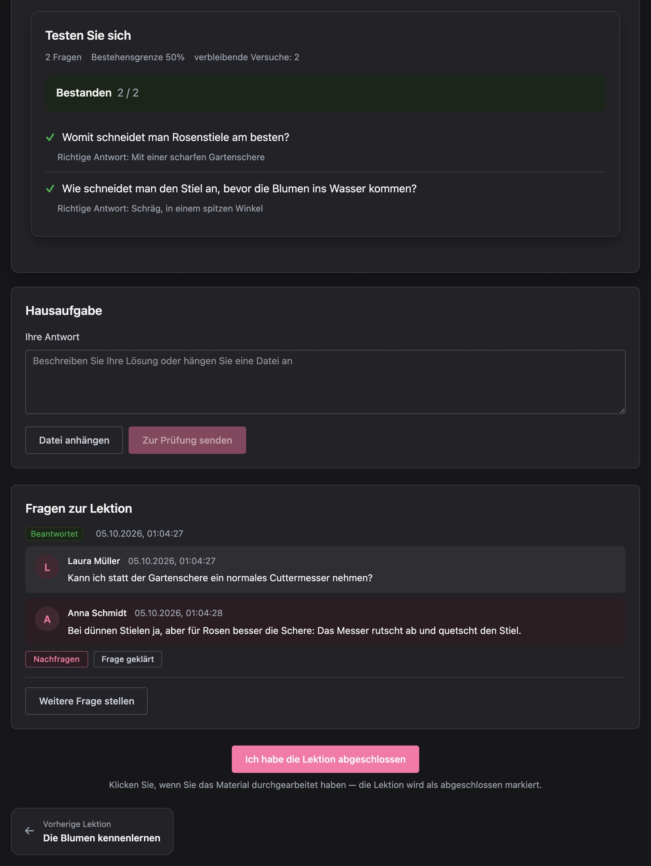Click the Bestanden 2 / 2 result banner

325,93
